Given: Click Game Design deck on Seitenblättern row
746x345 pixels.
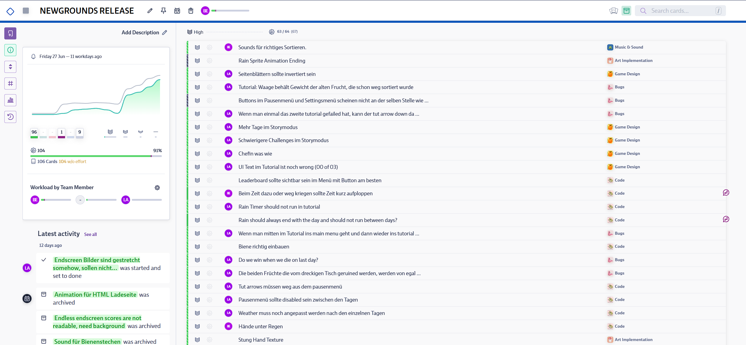Looking at the screenshot, I should (x=624, y=74).
